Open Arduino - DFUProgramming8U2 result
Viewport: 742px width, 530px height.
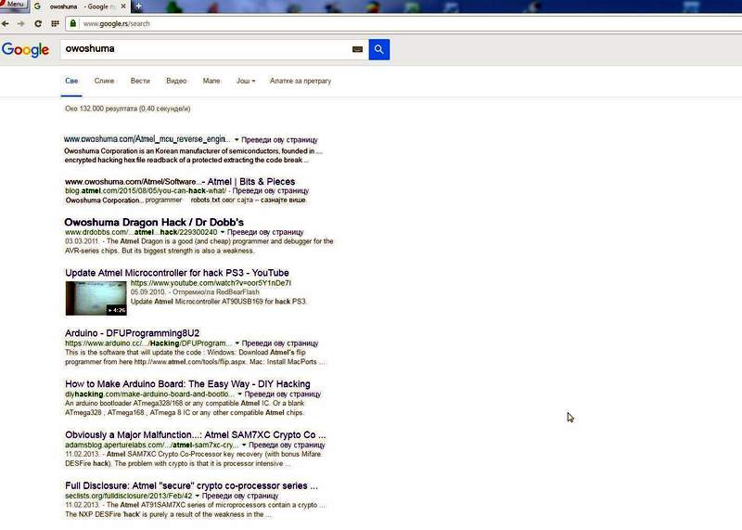pos(133,333)
